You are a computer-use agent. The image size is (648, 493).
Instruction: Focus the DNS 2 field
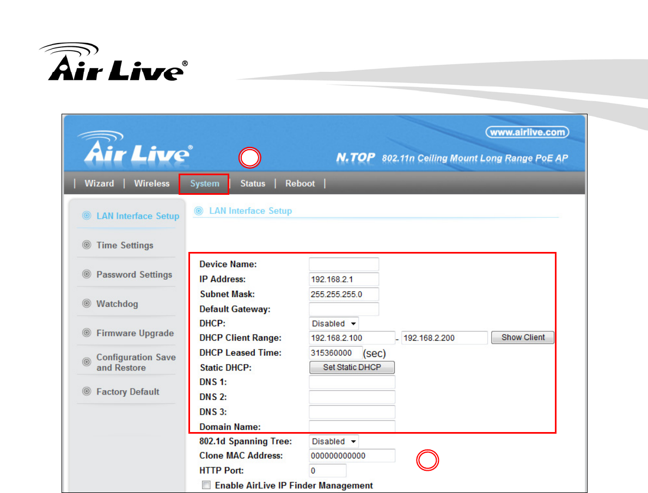coord(352,397)
